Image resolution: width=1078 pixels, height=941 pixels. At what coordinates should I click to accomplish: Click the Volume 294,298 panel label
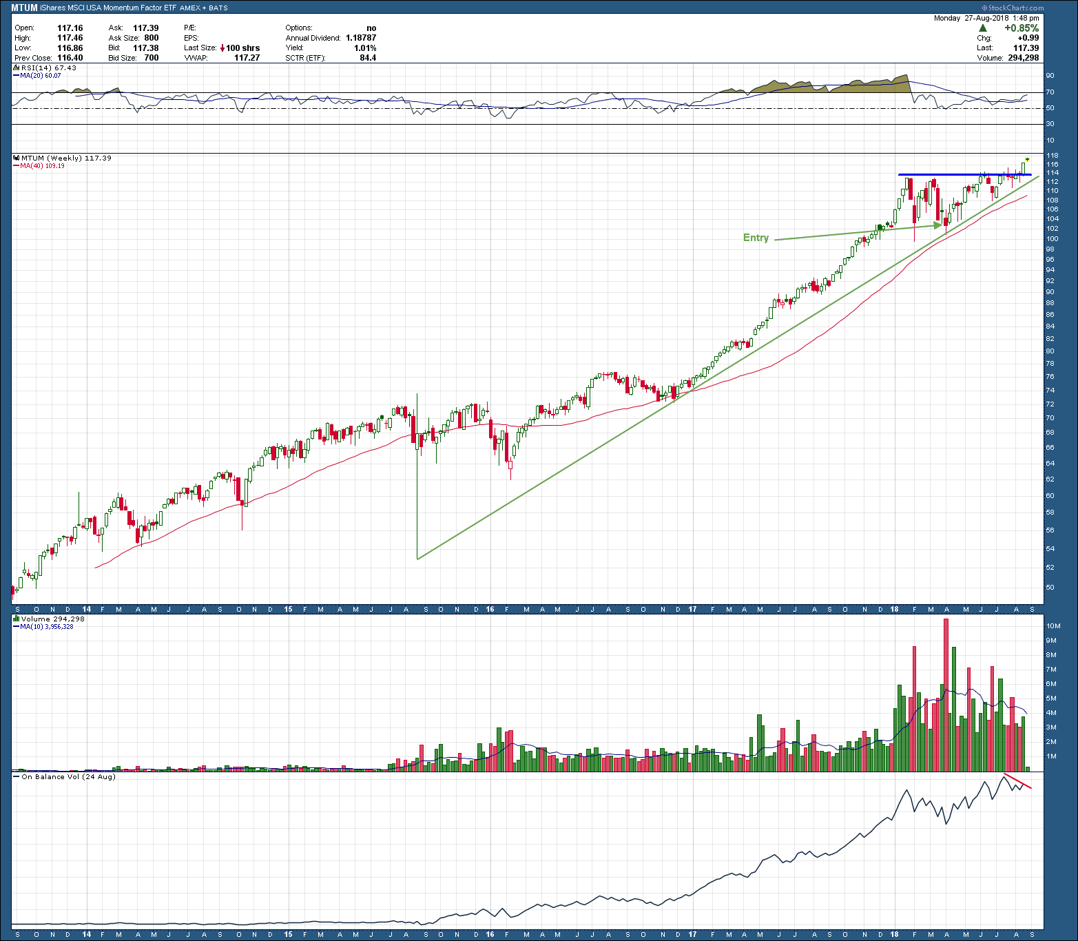tap(53, 619)
